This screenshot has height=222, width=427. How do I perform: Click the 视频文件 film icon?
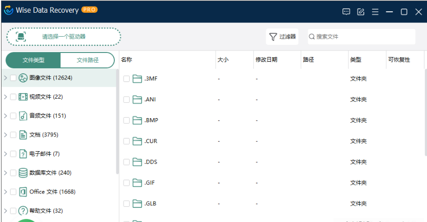pyautogui.click(x=23, y=97)
